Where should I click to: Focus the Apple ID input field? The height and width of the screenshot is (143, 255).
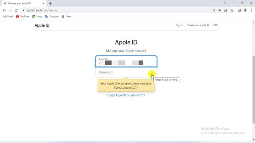point(126,61)
